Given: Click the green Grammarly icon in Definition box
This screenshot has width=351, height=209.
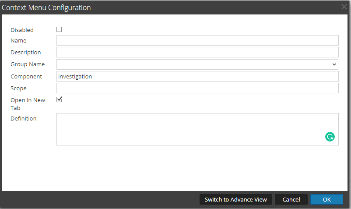Looking at the screenshot, I should point(330,137).
